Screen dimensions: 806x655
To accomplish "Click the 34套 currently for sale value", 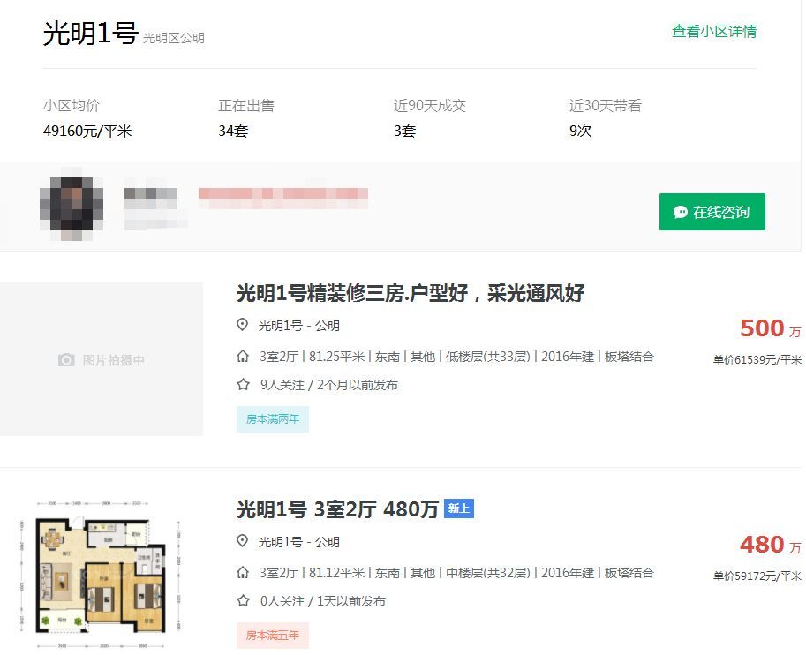I will (x=233, y=132).
